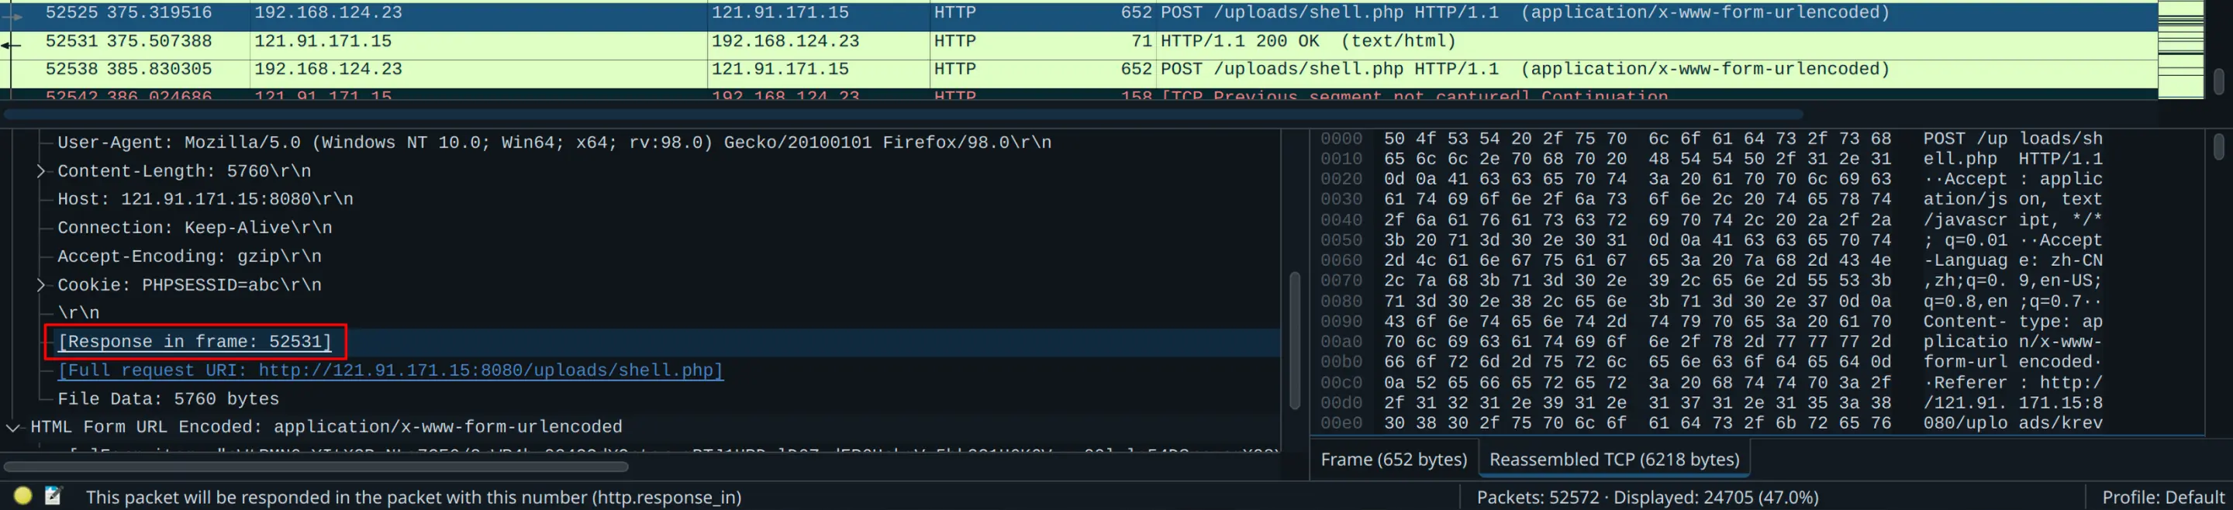Screen dimensions: 2233x510
Task: Expand the Content-Length header field
Action: pos(41,171)
